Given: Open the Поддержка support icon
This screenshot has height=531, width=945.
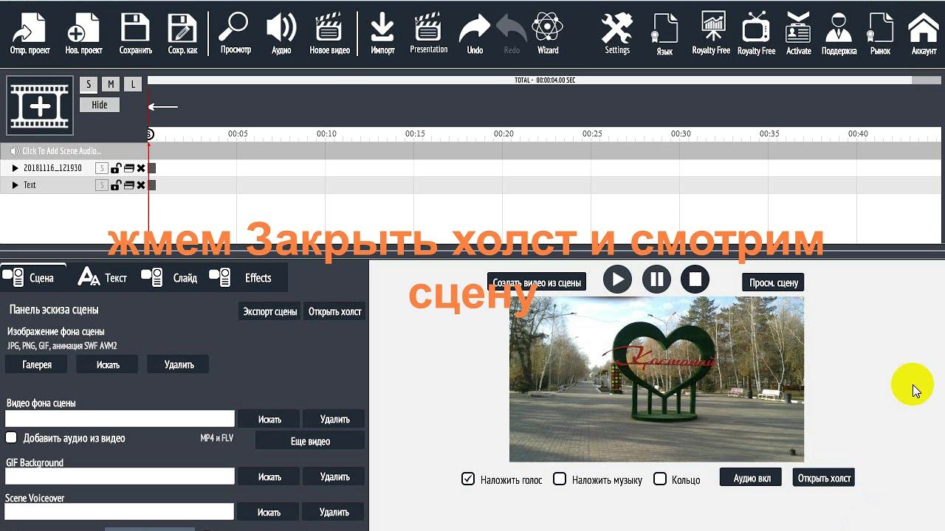Looking at the screenshot, I should (838, 34).
